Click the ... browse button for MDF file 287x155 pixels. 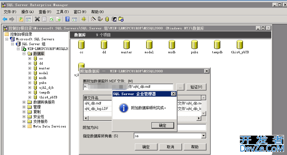click(180, 87)
